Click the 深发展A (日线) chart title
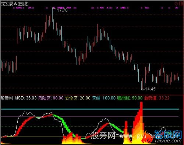The image size is (184, 145). point(15,4)
